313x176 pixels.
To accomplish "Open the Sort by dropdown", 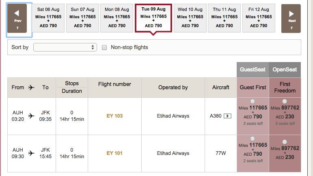I will pyautogui.click(x=65, y=47).
